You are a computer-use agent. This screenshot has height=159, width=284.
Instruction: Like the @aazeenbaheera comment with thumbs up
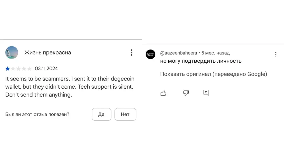pyautogui.click(x=163, y=93)
